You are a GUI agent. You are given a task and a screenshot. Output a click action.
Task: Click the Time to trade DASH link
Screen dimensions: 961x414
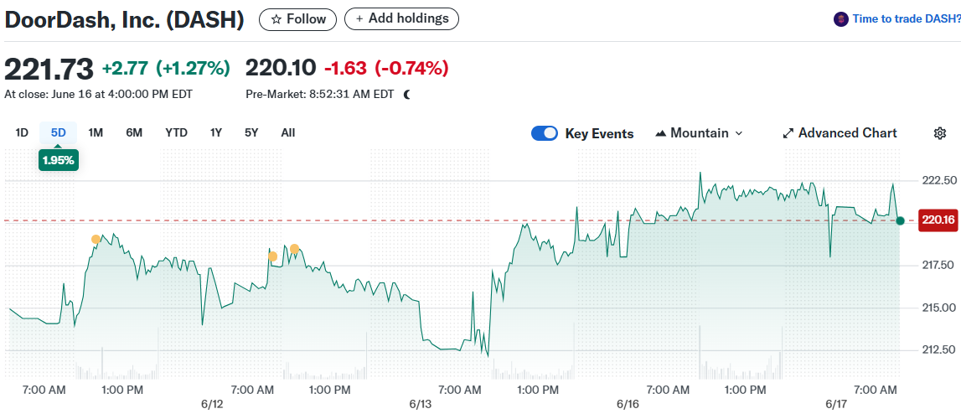(x=906, y=19)
